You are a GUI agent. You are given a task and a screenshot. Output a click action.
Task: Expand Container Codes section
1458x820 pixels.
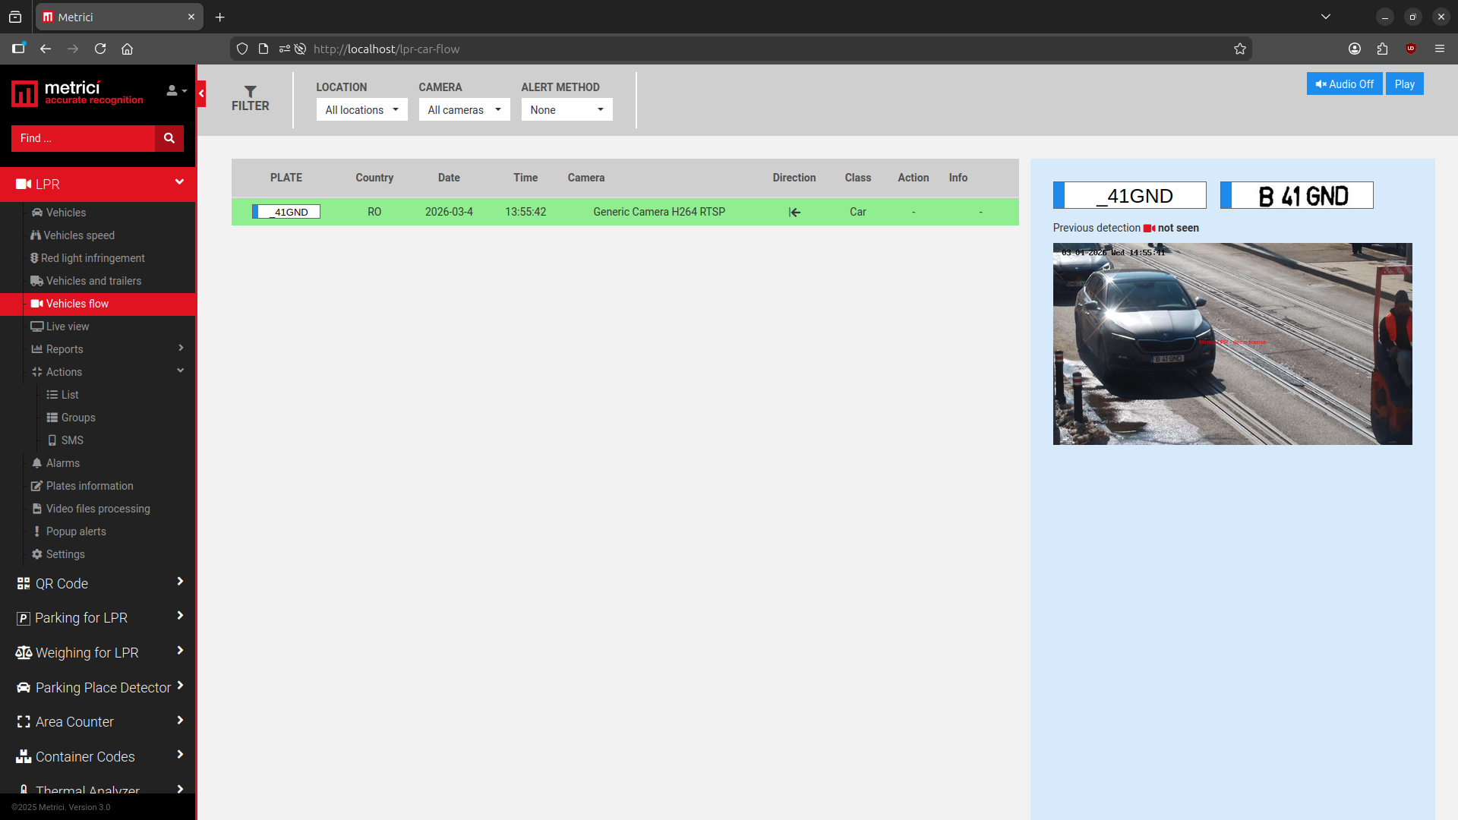pos(98,757)
